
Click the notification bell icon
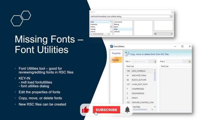pos(127,110)
